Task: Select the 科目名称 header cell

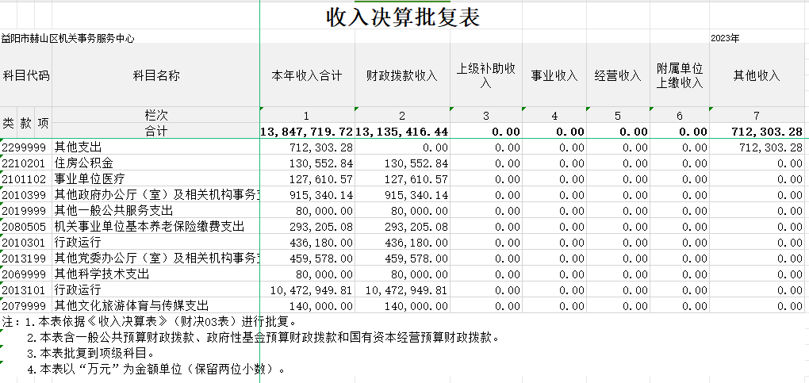Action: click(156, 76)
